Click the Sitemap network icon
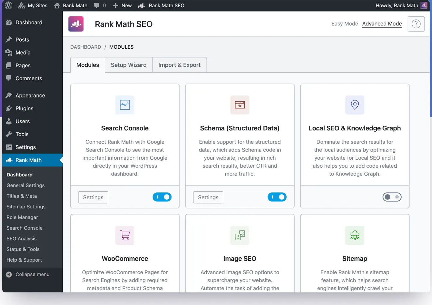Viewport: 432px width, 305px height. (355, 235)
